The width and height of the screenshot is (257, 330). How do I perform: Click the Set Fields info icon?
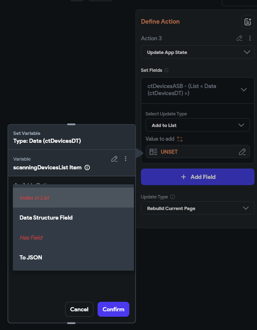pos(167,71)
